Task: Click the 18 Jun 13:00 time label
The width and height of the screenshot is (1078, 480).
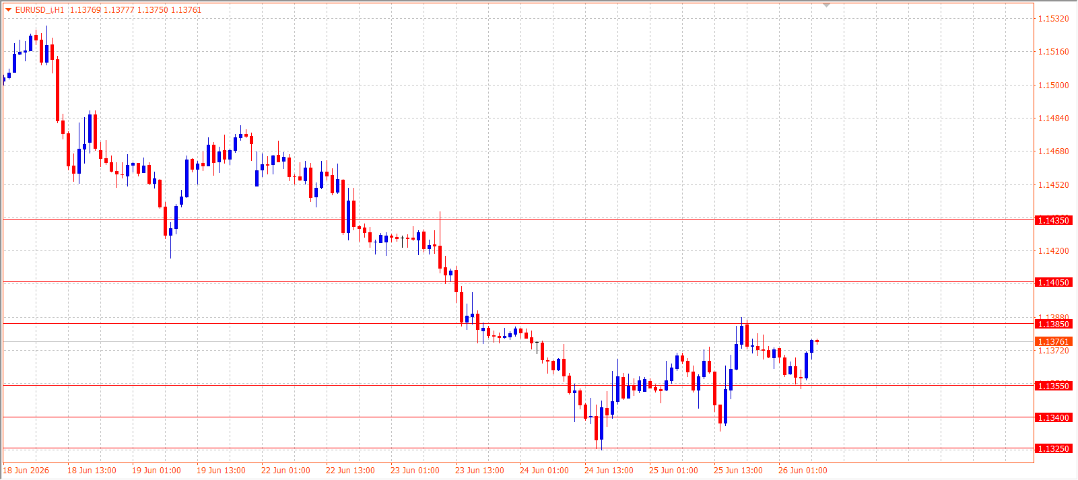Action: (92, 471)
